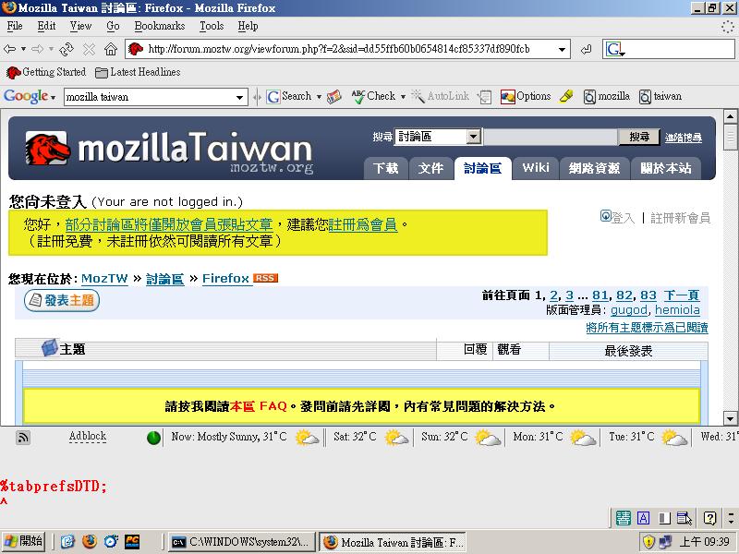This screenshot has width=739, height=554.
Task: Click the 搜尋 search button
Action: [639, 137]
